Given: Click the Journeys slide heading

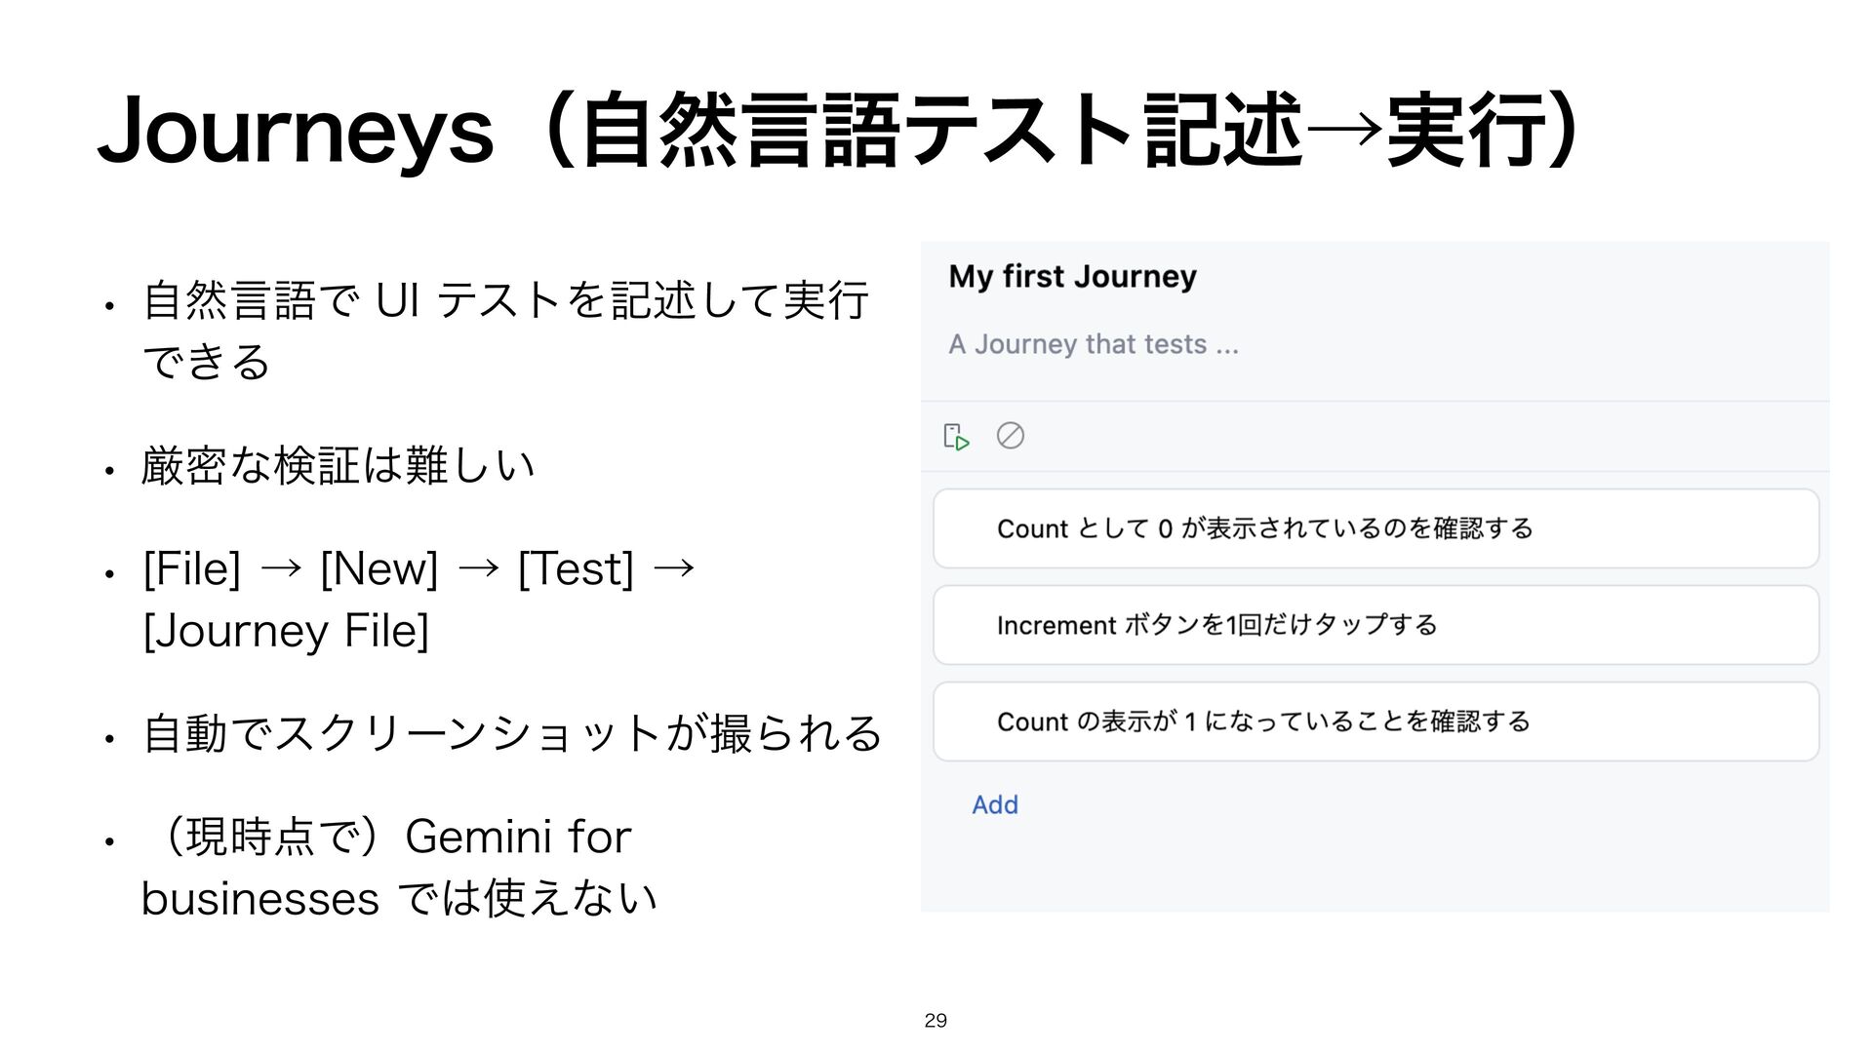Looking at the screenshot, I should 841,132.
